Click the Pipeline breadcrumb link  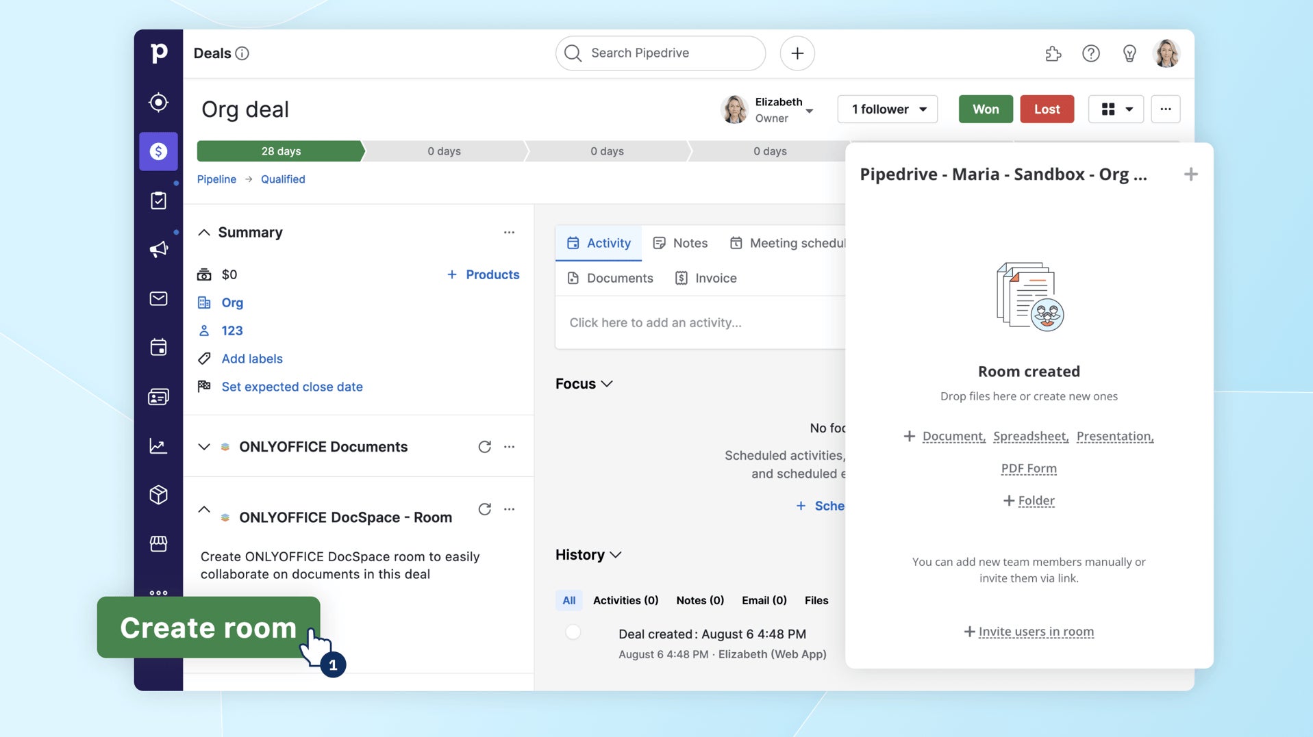coord(216,179)
